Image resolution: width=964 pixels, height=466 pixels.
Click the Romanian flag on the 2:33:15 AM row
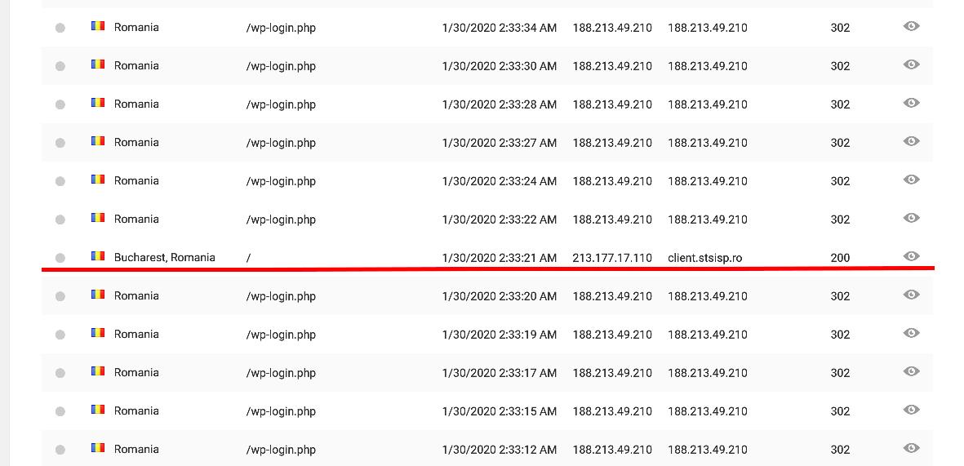[98, 410]
